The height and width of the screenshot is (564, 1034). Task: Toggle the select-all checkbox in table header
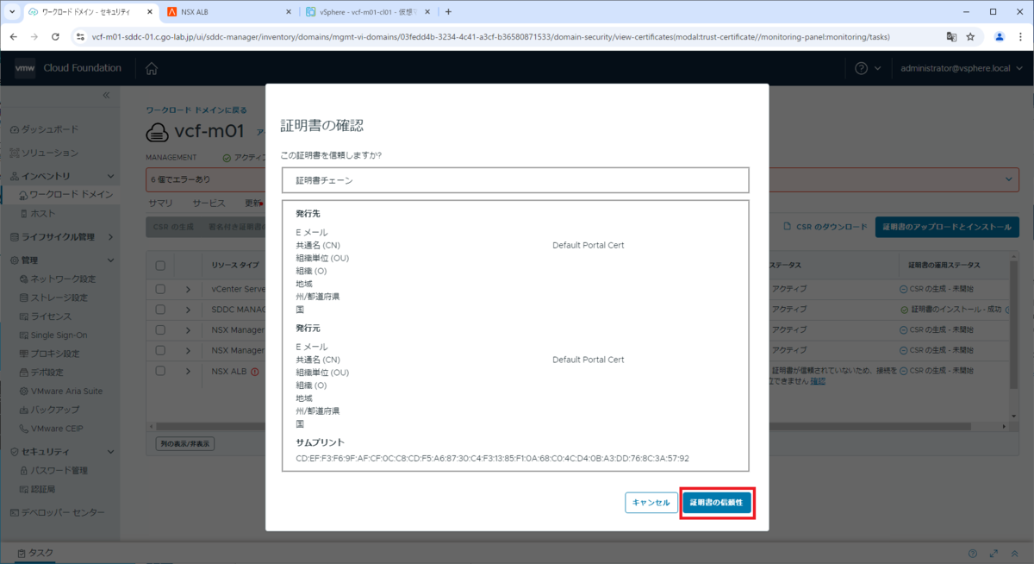pyautogui.click(x=160, y=265)
